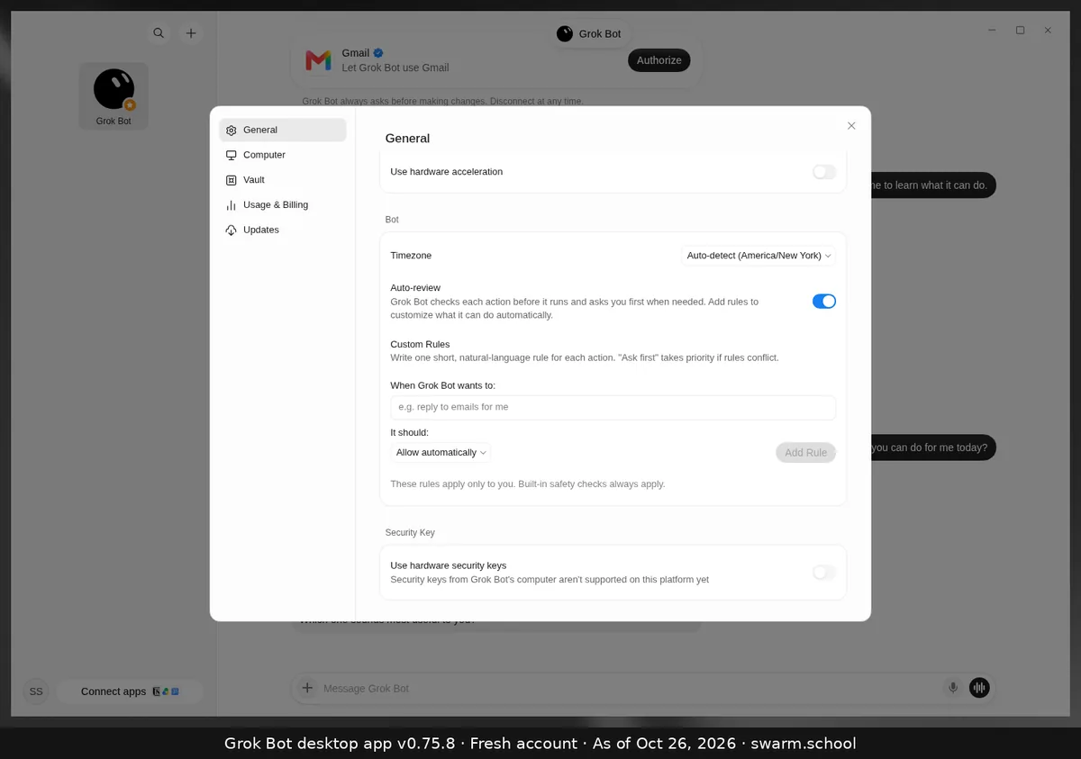This screenshot has height=759, width=1081.
Task: Open the Usage & Billing tab
Action: click(x=283, y=205)
